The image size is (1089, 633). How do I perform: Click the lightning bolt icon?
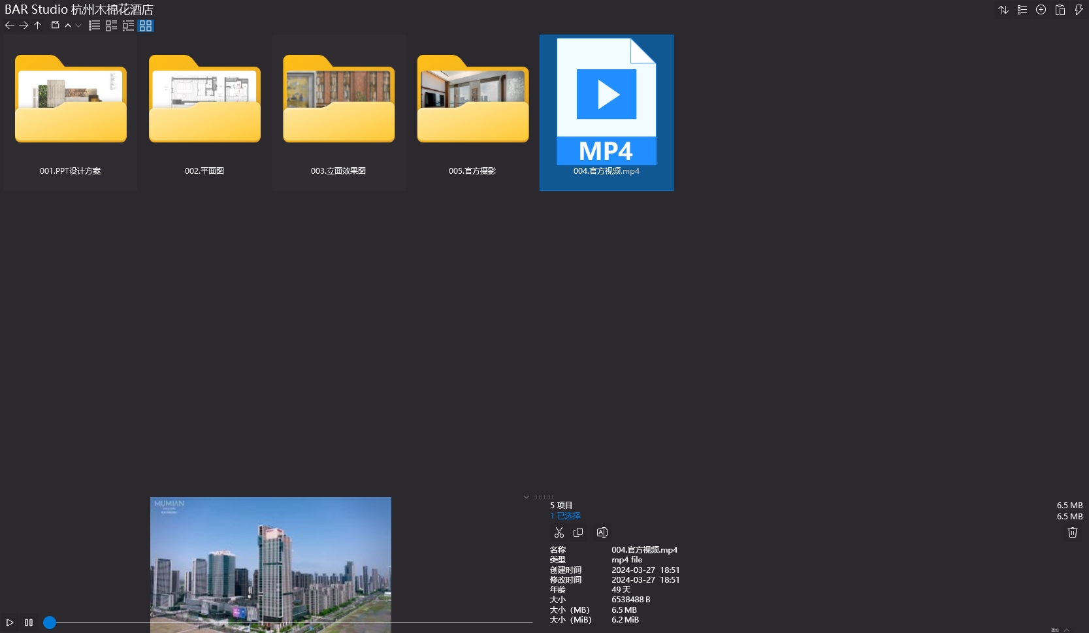pos(1079,10)
